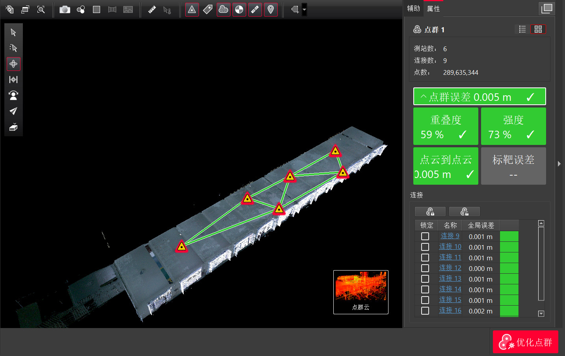Image resolution: width=565 pixels, height=356 pixels.
Task: Open the 连接 14 link
Action: (450, 289)
